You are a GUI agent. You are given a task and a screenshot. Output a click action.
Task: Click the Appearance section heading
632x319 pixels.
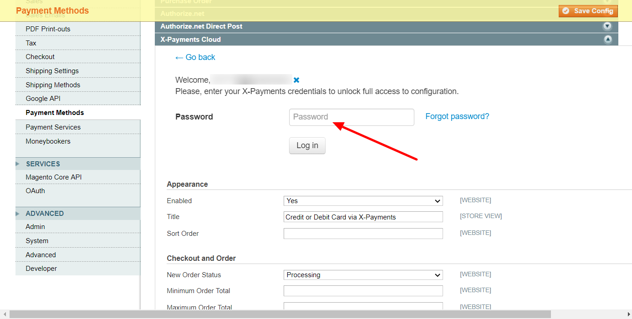pos(187,184)
